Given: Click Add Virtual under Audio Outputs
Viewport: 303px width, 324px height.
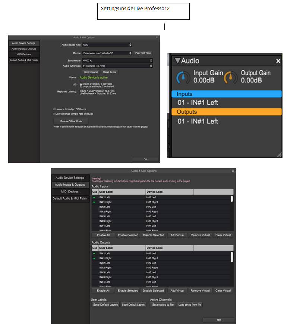Looking at the screenshot, I should tap(177, 290).
